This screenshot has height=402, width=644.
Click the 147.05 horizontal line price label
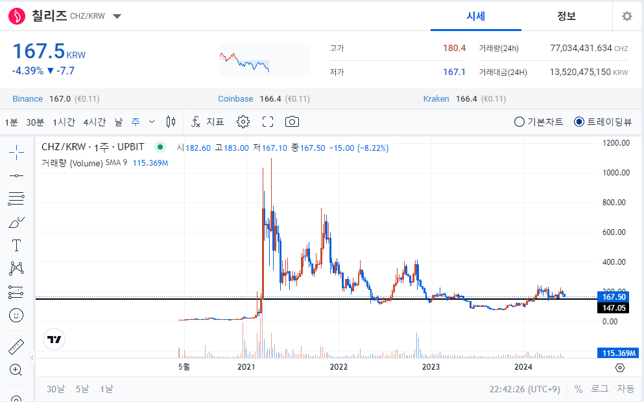point(614,307)
